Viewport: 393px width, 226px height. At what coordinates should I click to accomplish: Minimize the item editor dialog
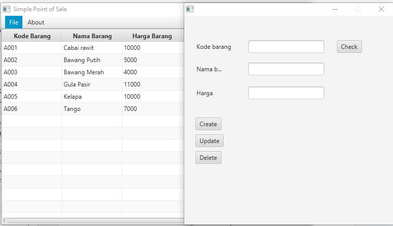point(335,9)
